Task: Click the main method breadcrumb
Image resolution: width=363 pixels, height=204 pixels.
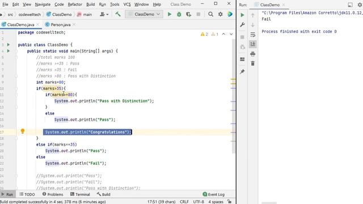Action: (85, 14)
